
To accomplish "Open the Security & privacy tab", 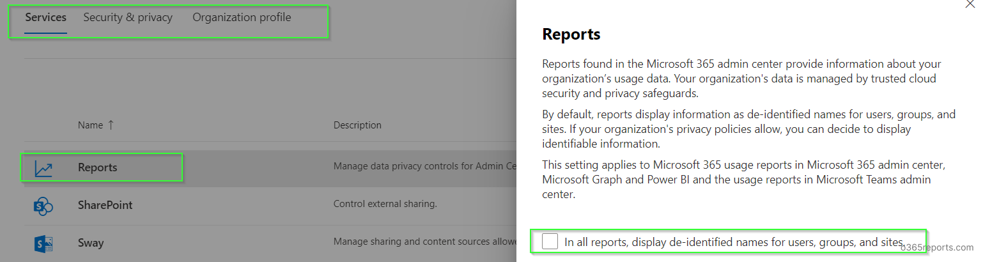I will 128,17.
